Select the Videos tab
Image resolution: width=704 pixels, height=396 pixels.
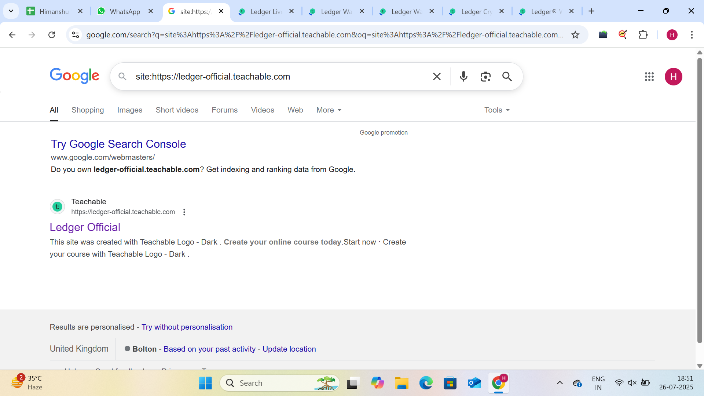[263, 110]
